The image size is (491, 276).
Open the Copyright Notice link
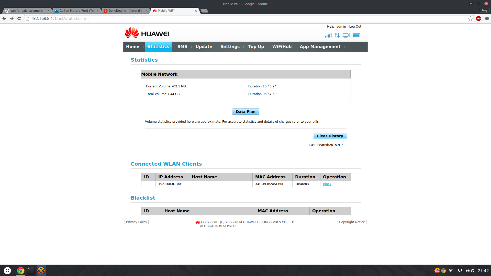(352, 222)
